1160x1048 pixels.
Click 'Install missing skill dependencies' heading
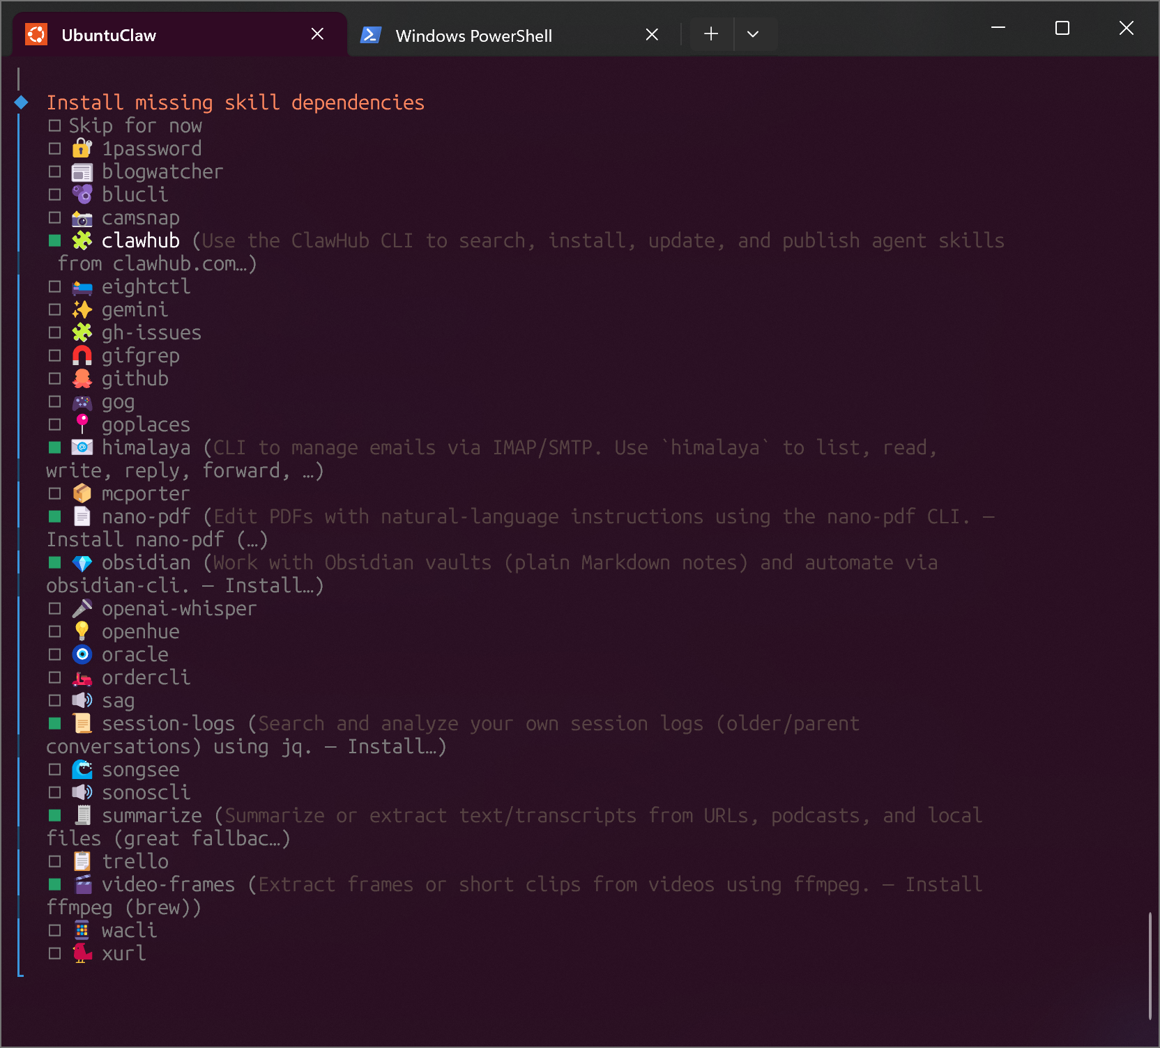[x=236, y=102]
